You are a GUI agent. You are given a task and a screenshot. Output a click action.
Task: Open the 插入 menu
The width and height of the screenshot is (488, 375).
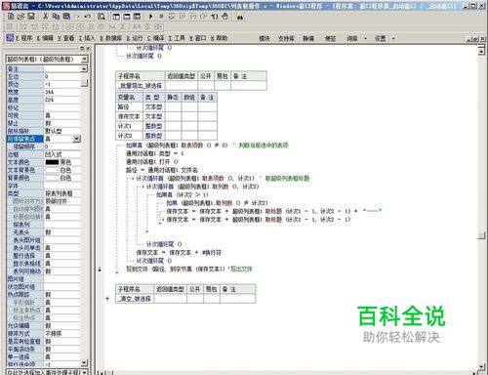click(x=87, y=38)
